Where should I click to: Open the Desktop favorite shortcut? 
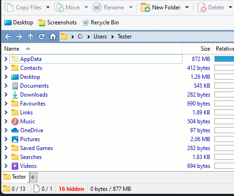pyautogui.click(x=19, y=23)
